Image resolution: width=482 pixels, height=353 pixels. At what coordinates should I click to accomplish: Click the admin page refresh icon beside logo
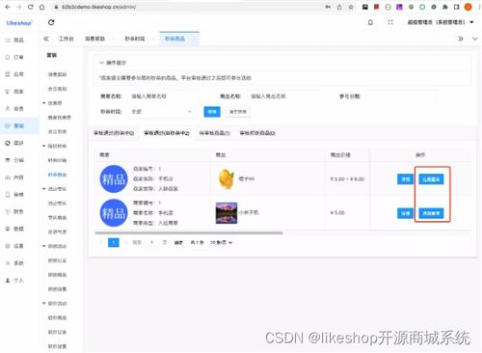(51, 22)
